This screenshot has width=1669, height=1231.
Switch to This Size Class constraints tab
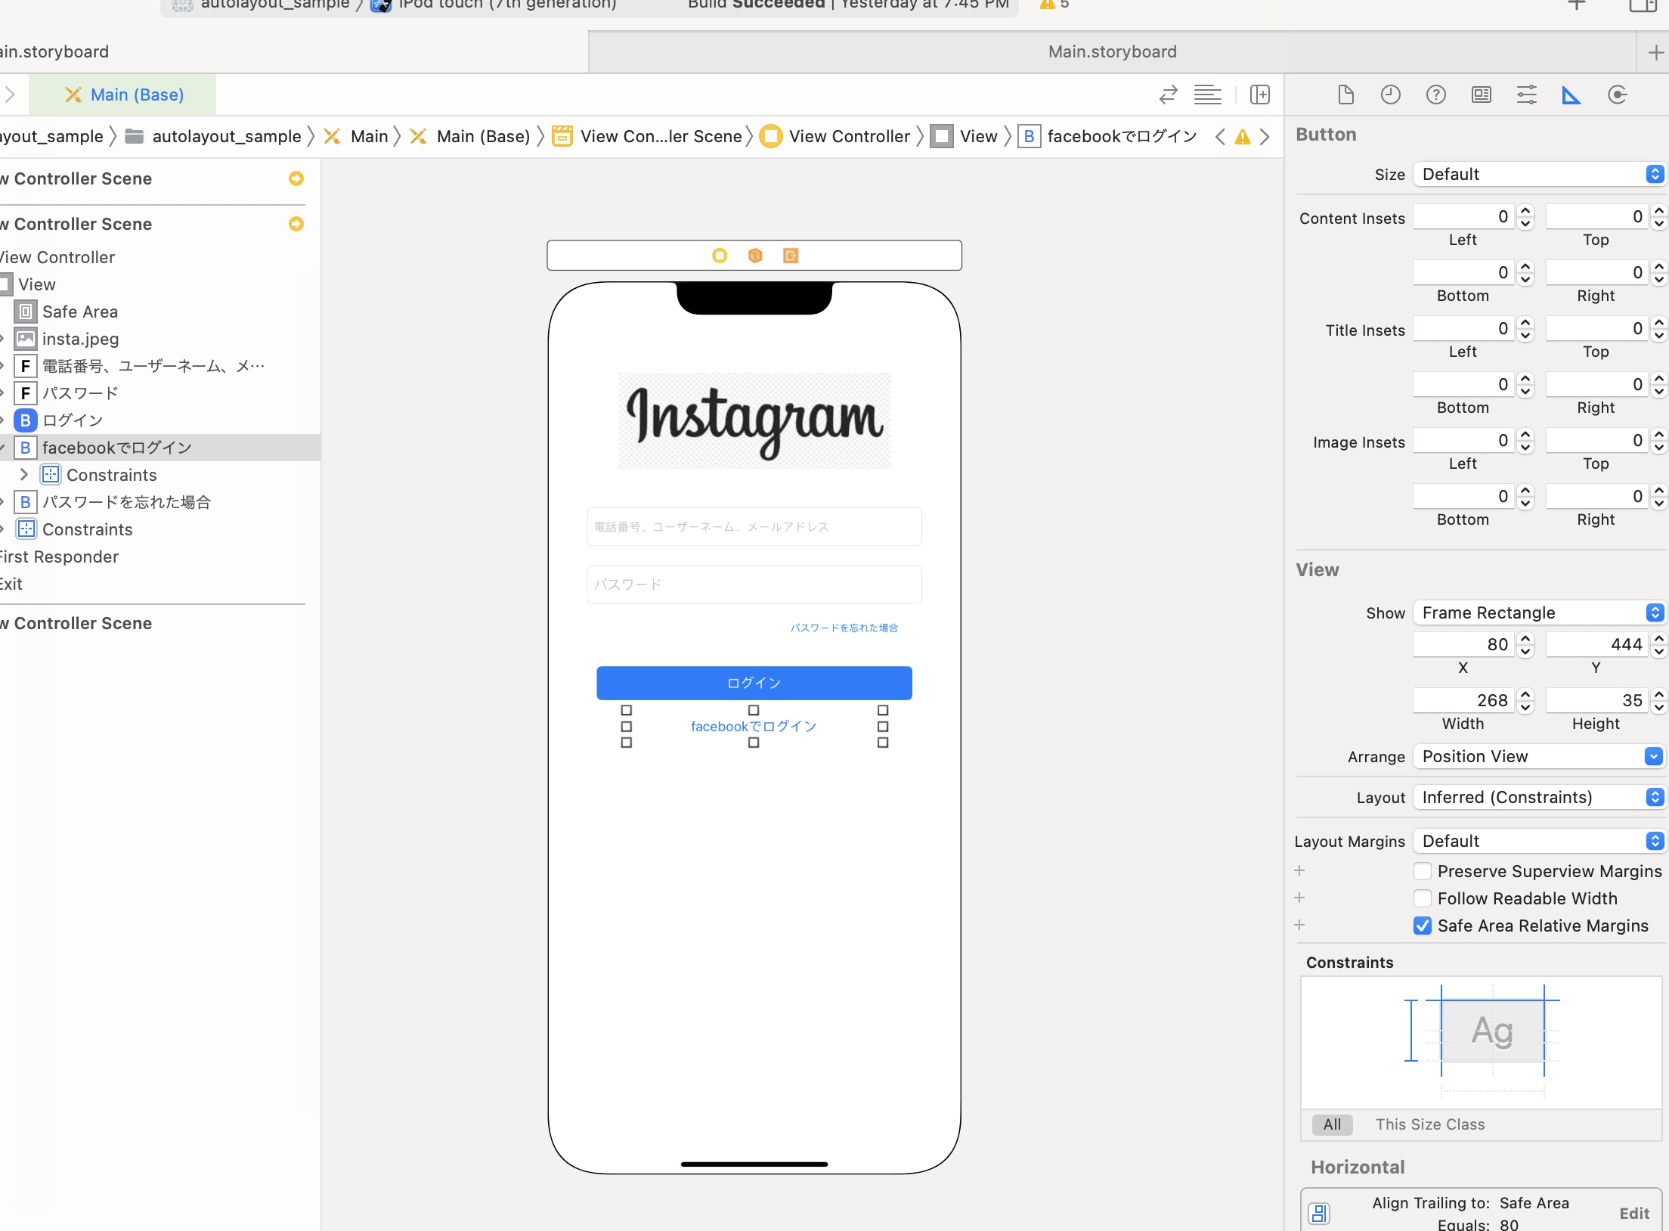1430,1124
